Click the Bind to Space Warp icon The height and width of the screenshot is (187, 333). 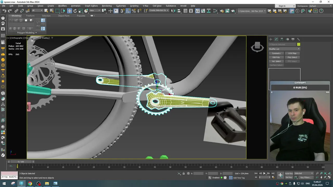tap(28, 11)
